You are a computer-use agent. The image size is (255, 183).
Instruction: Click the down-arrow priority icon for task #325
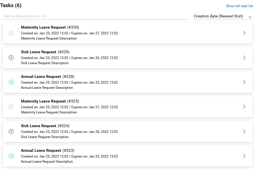coord(11,107)
